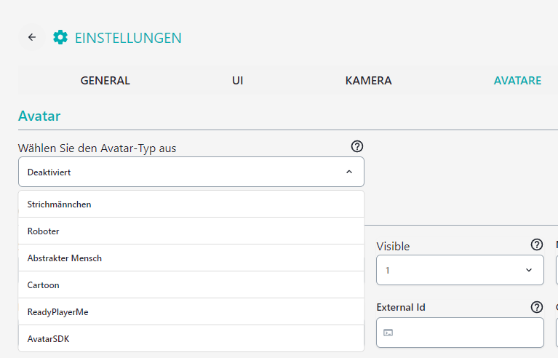This screenshot has width=558, height=358.
Task: Focus the External Id input field
Action: (x=460, y=333)
